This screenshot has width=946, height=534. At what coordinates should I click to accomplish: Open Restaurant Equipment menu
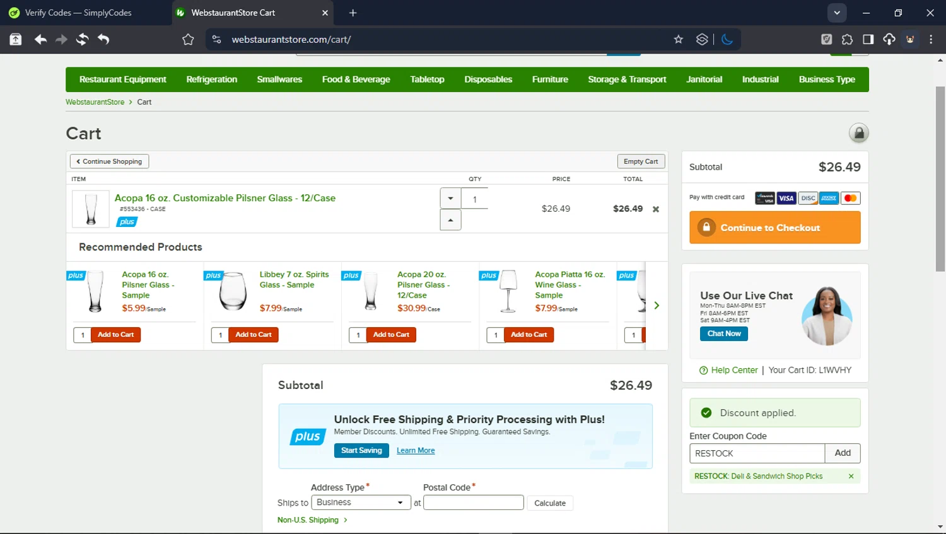coord(123,79)
